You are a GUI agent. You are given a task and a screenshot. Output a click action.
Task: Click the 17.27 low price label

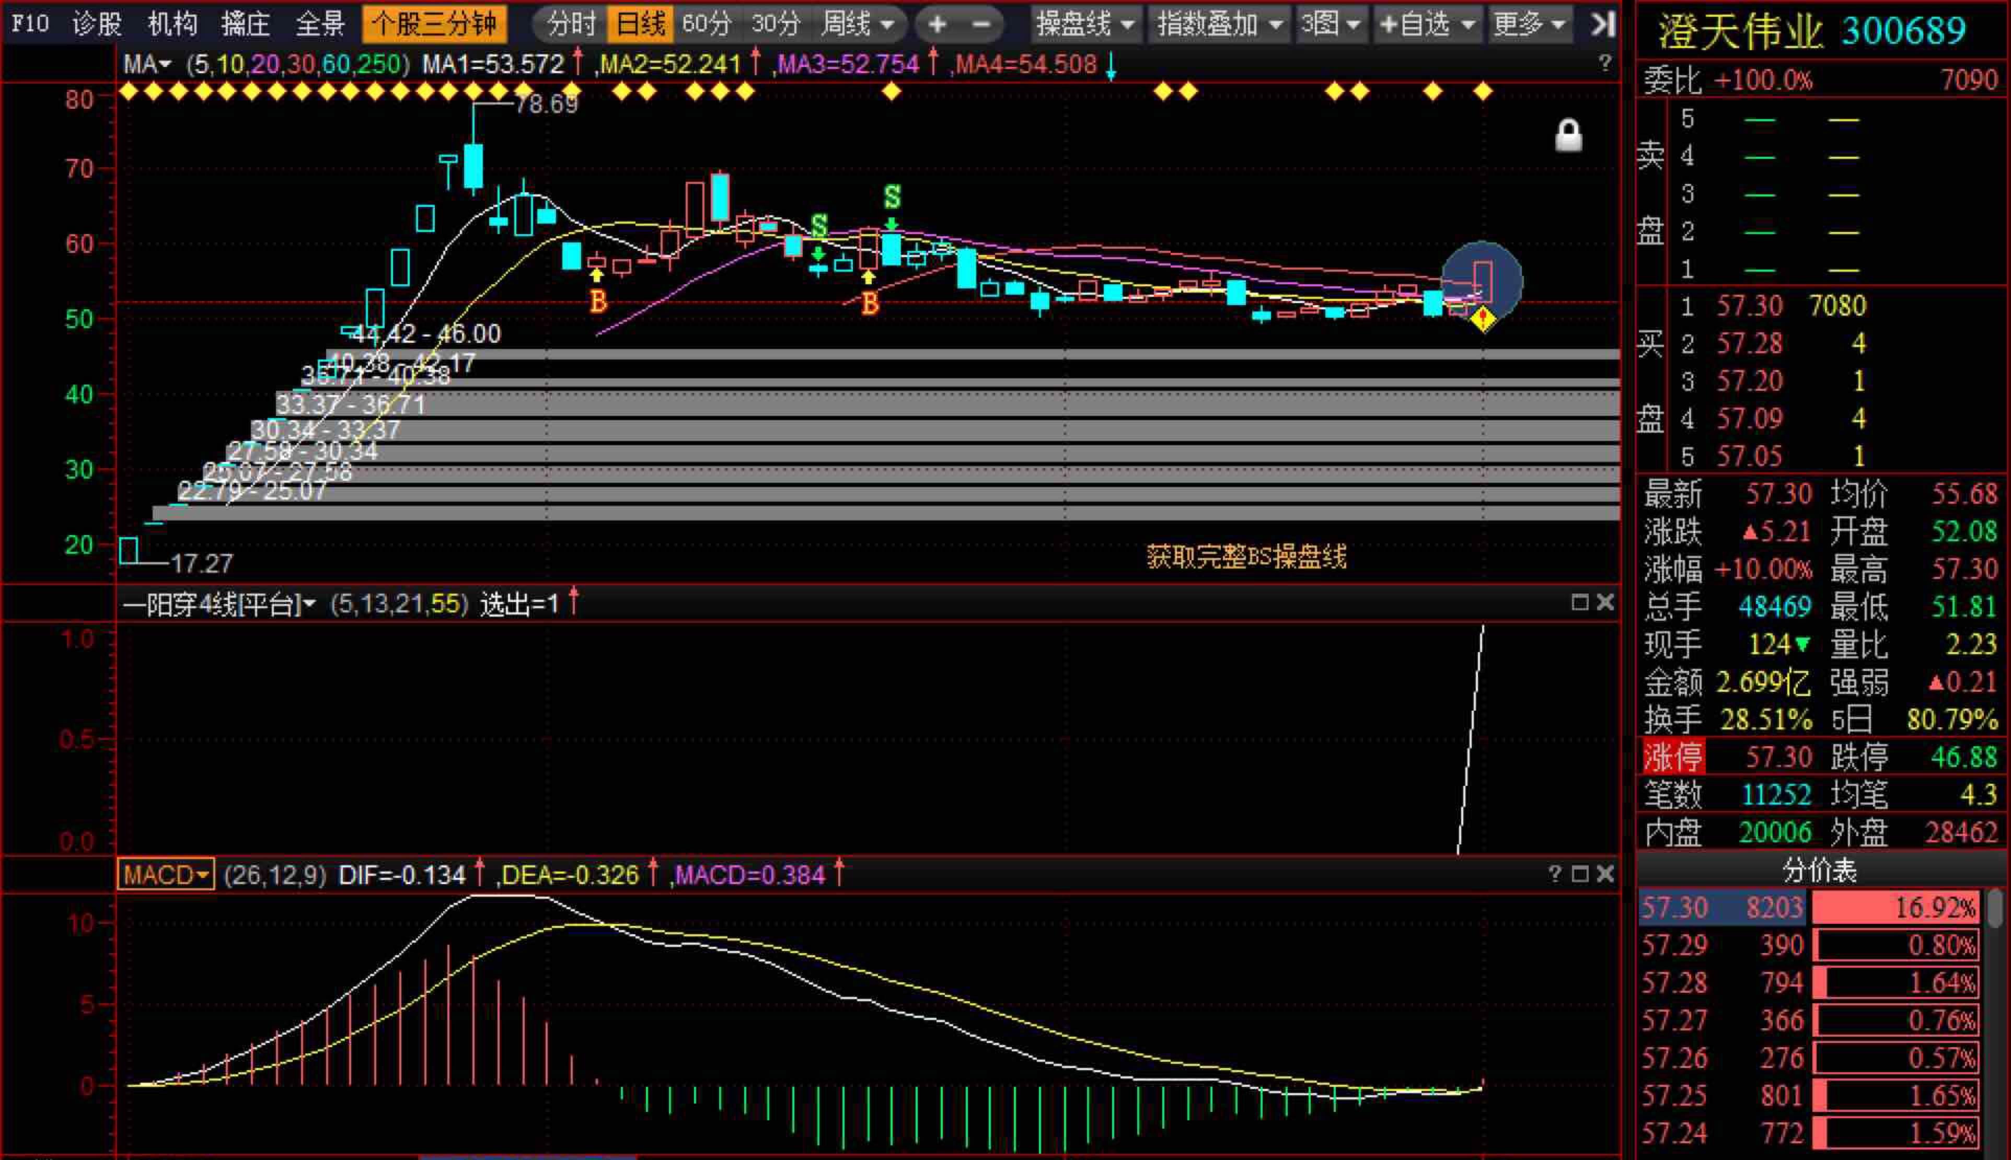202,564
